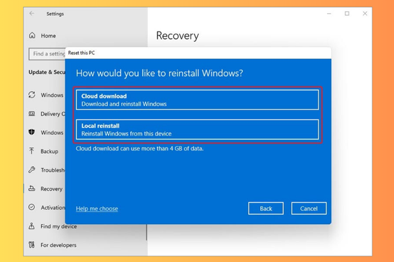This screenshot has height=262, width=394.
Task: Click the Recovery page title
Action: 177,35
